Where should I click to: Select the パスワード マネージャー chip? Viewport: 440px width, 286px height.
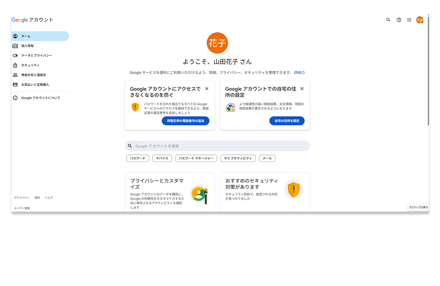pyautogui.click(x=196, y=158)
